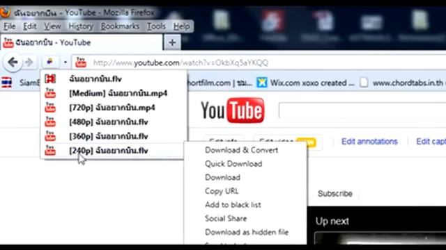The width and height of the screenshot is (446, 250).
Task: Click the Siam bookmark flag icon
Action: (x=7, y=83)
